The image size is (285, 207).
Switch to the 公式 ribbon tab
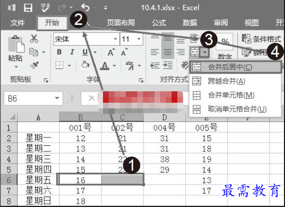(159, 23)
